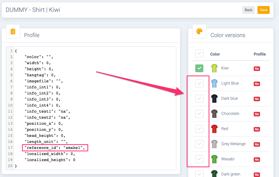Screen dimensions: 279x177
Task: Click the "position_x": 0 line
Action: [x=44, y=123]
